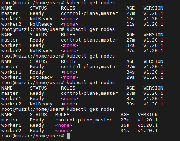Click the <none> role in the row aged 36s
Viewport: 180px width, 141px height.
point(64,125)
